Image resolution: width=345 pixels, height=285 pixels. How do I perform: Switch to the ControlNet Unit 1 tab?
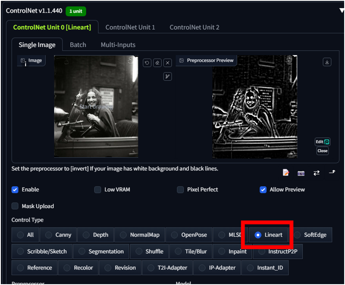coord(130,27)
